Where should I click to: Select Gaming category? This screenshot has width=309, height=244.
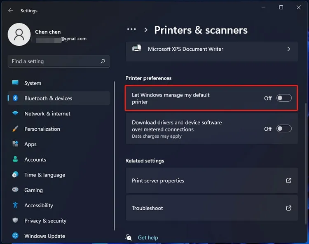coord(59,190)
